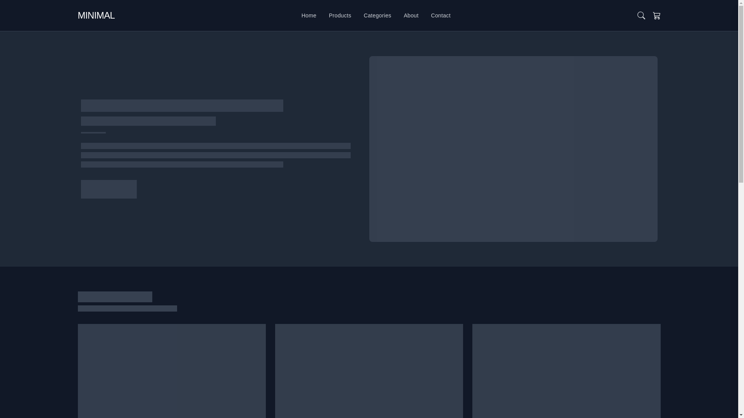Go to the Home menu item
Image resolution: width=744 pixels, height=418 pixels.
[309, 15]
